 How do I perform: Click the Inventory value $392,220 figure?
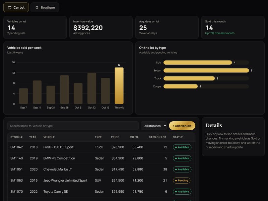tap(88, 28)
